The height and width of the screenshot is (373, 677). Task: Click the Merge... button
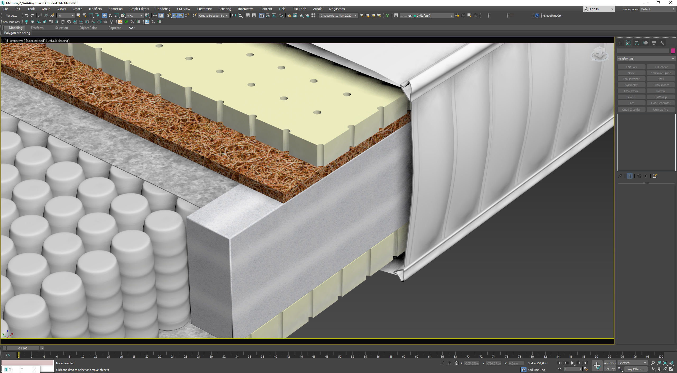11,16
